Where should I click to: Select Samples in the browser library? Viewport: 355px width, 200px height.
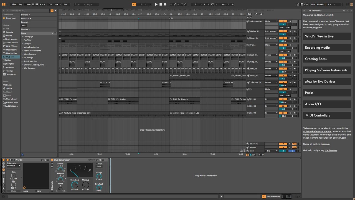(x=10, y=64)
